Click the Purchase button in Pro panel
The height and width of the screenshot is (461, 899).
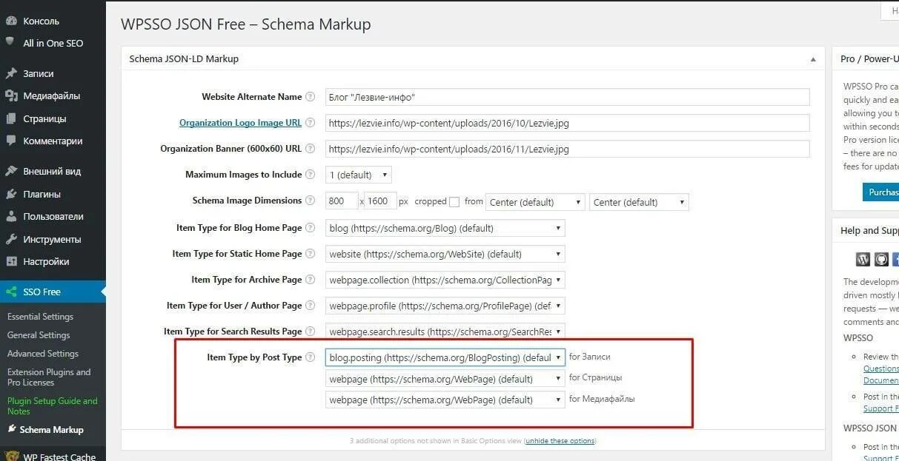point(880,192)
